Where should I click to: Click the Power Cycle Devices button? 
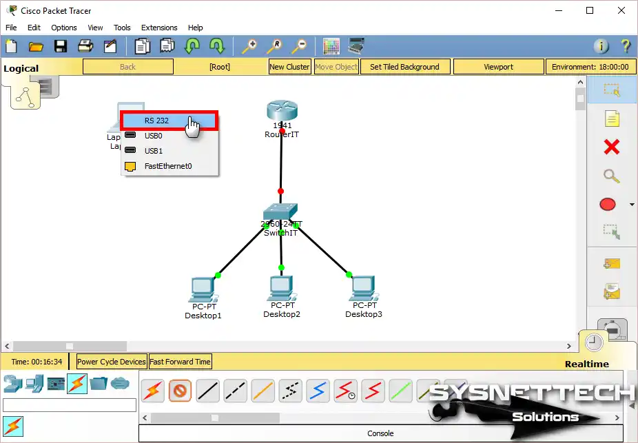tap(112, 362)
